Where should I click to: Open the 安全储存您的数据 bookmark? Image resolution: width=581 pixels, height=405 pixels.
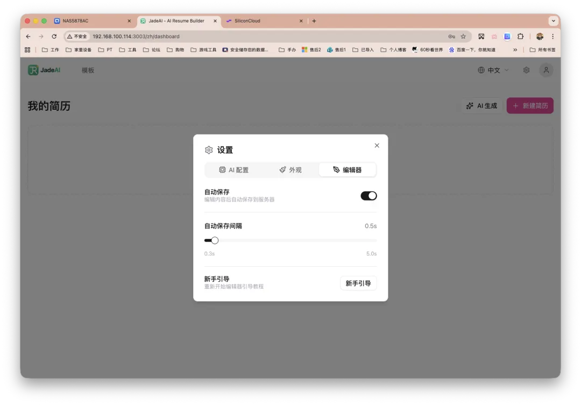coord(245,49)
